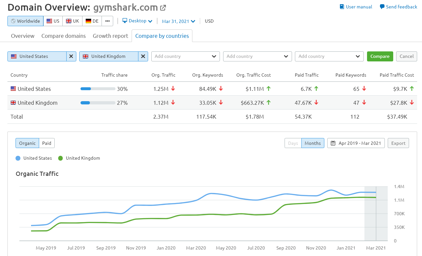Click the United States traffic share bar

(98, 89)
